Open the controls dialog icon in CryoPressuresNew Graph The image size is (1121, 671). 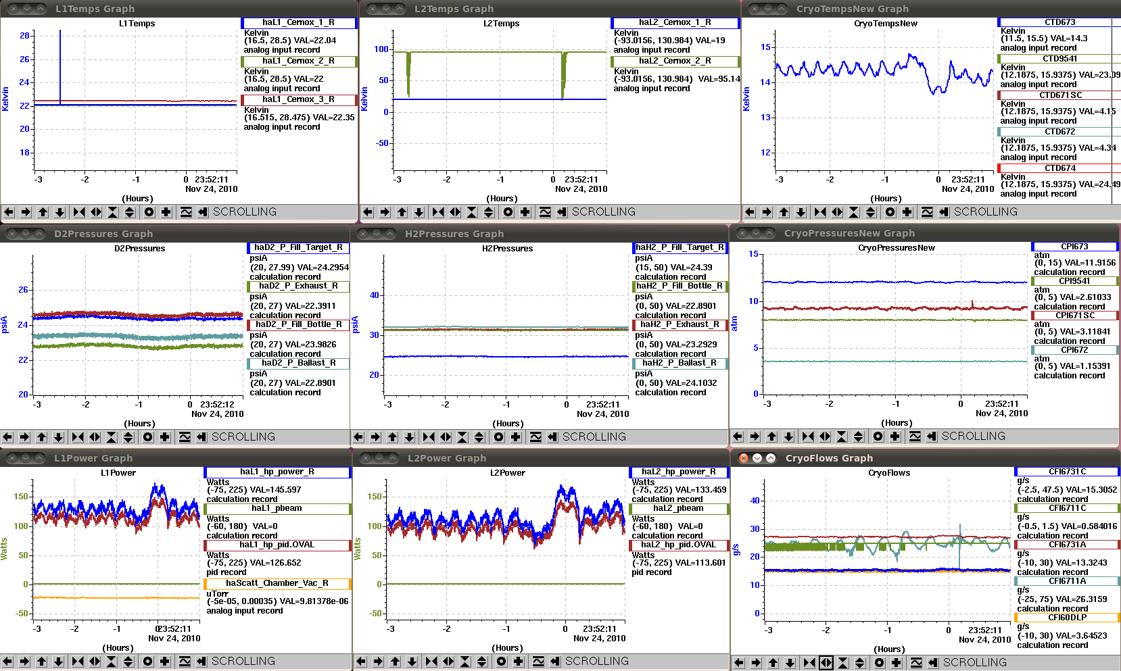[x=915, y=437]
